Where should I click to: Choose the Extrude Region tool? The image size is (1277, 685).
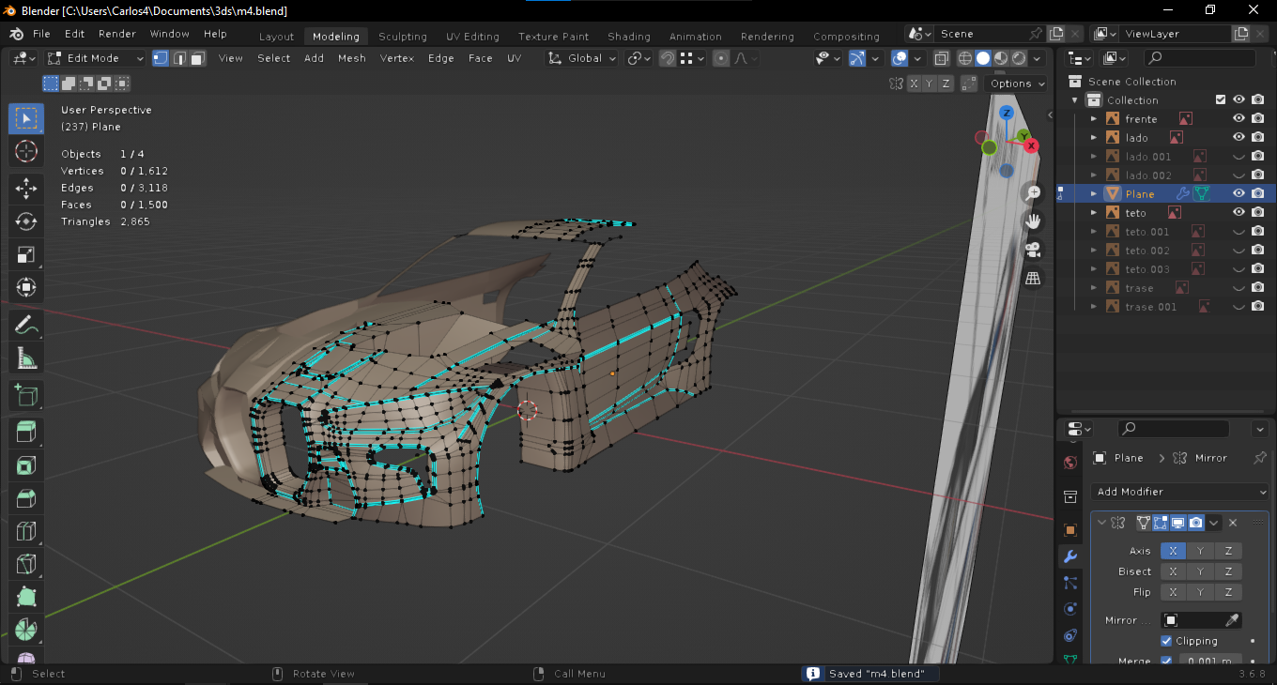click(26, 432)
